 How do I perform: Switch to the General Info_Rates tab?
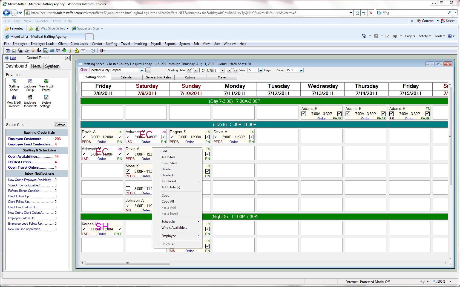click(158, 77)
